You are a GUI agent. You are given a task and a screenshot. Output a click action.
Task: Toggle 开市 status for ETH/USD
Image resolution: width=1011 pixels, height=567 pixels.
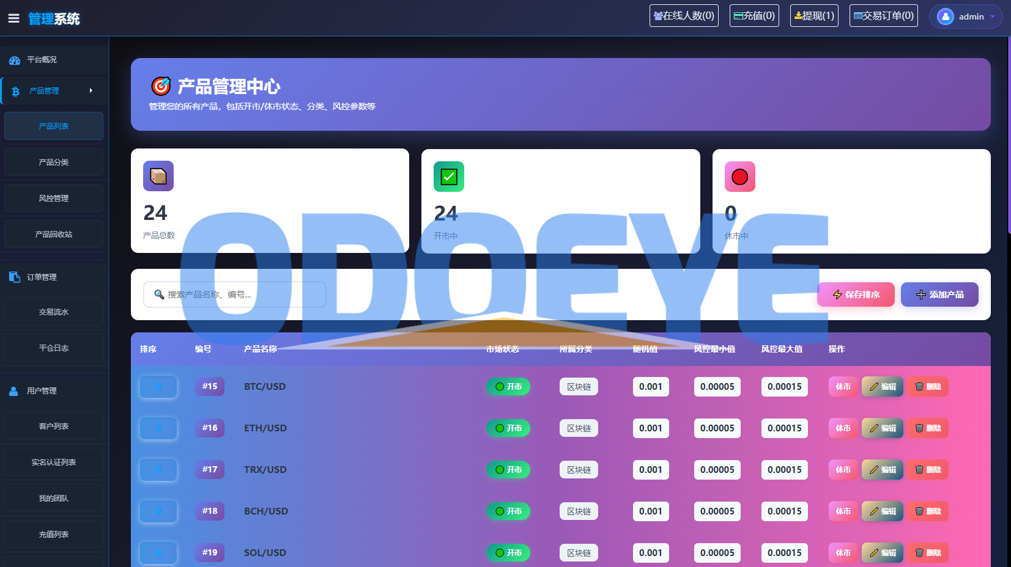coord(508,428)
